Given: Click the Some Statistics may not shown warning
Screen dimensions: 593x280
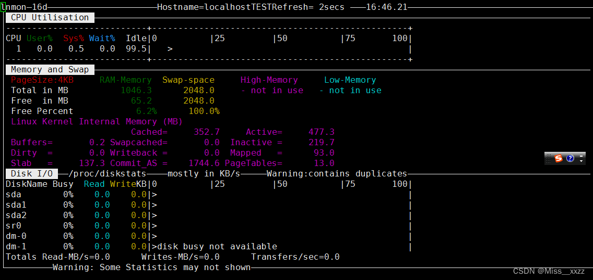Looking at the screenshot, I should [152, 268].
